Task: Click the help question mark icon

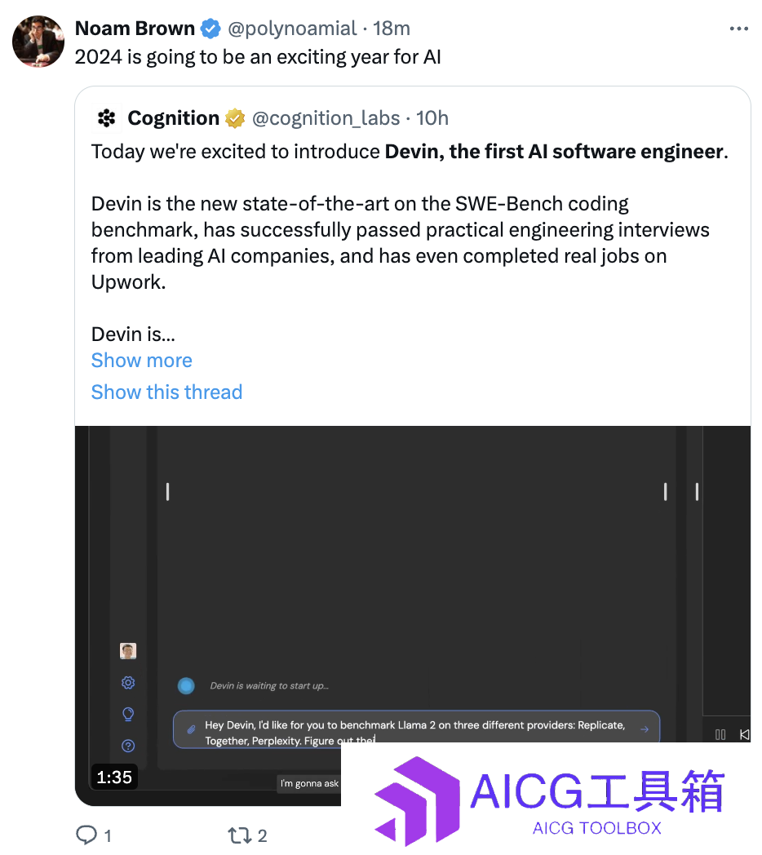Action: 128,746
